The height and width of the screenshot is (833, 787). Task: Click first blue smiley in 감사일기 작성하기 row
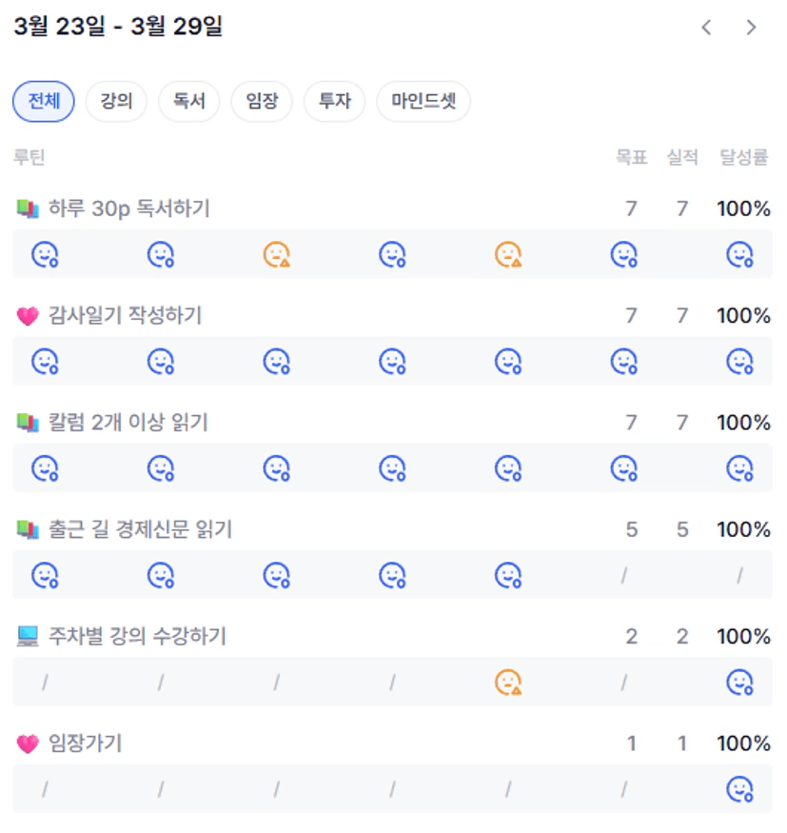(45, 362)
